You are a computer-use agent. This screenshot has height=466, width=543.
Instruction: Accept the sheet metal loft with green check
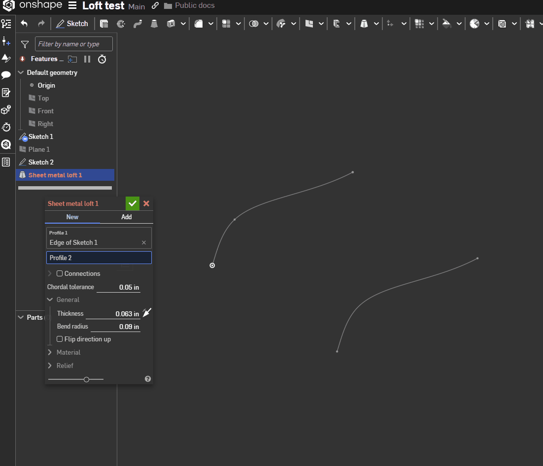(x=133, y=203)
